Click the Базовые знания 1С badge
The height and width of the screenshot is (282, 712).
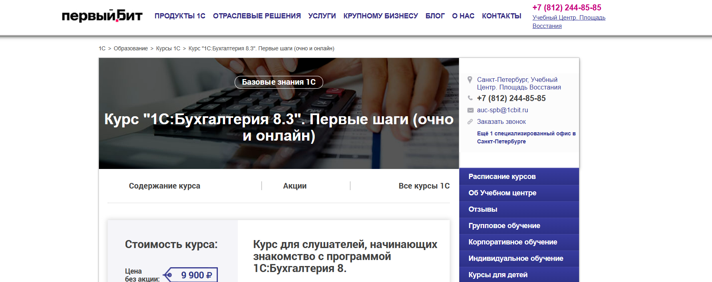279,82
